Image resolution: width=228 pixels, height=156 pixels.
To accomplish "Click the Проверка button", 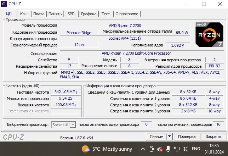I will point(187,136).
